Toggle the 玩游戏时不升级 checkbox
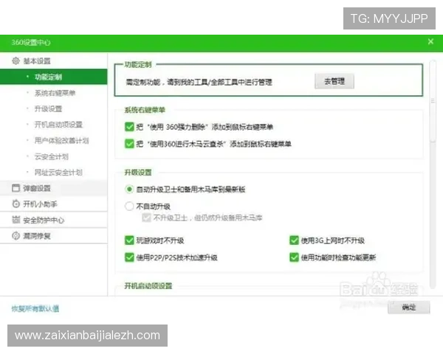443x354 pixels. (129, 240)
